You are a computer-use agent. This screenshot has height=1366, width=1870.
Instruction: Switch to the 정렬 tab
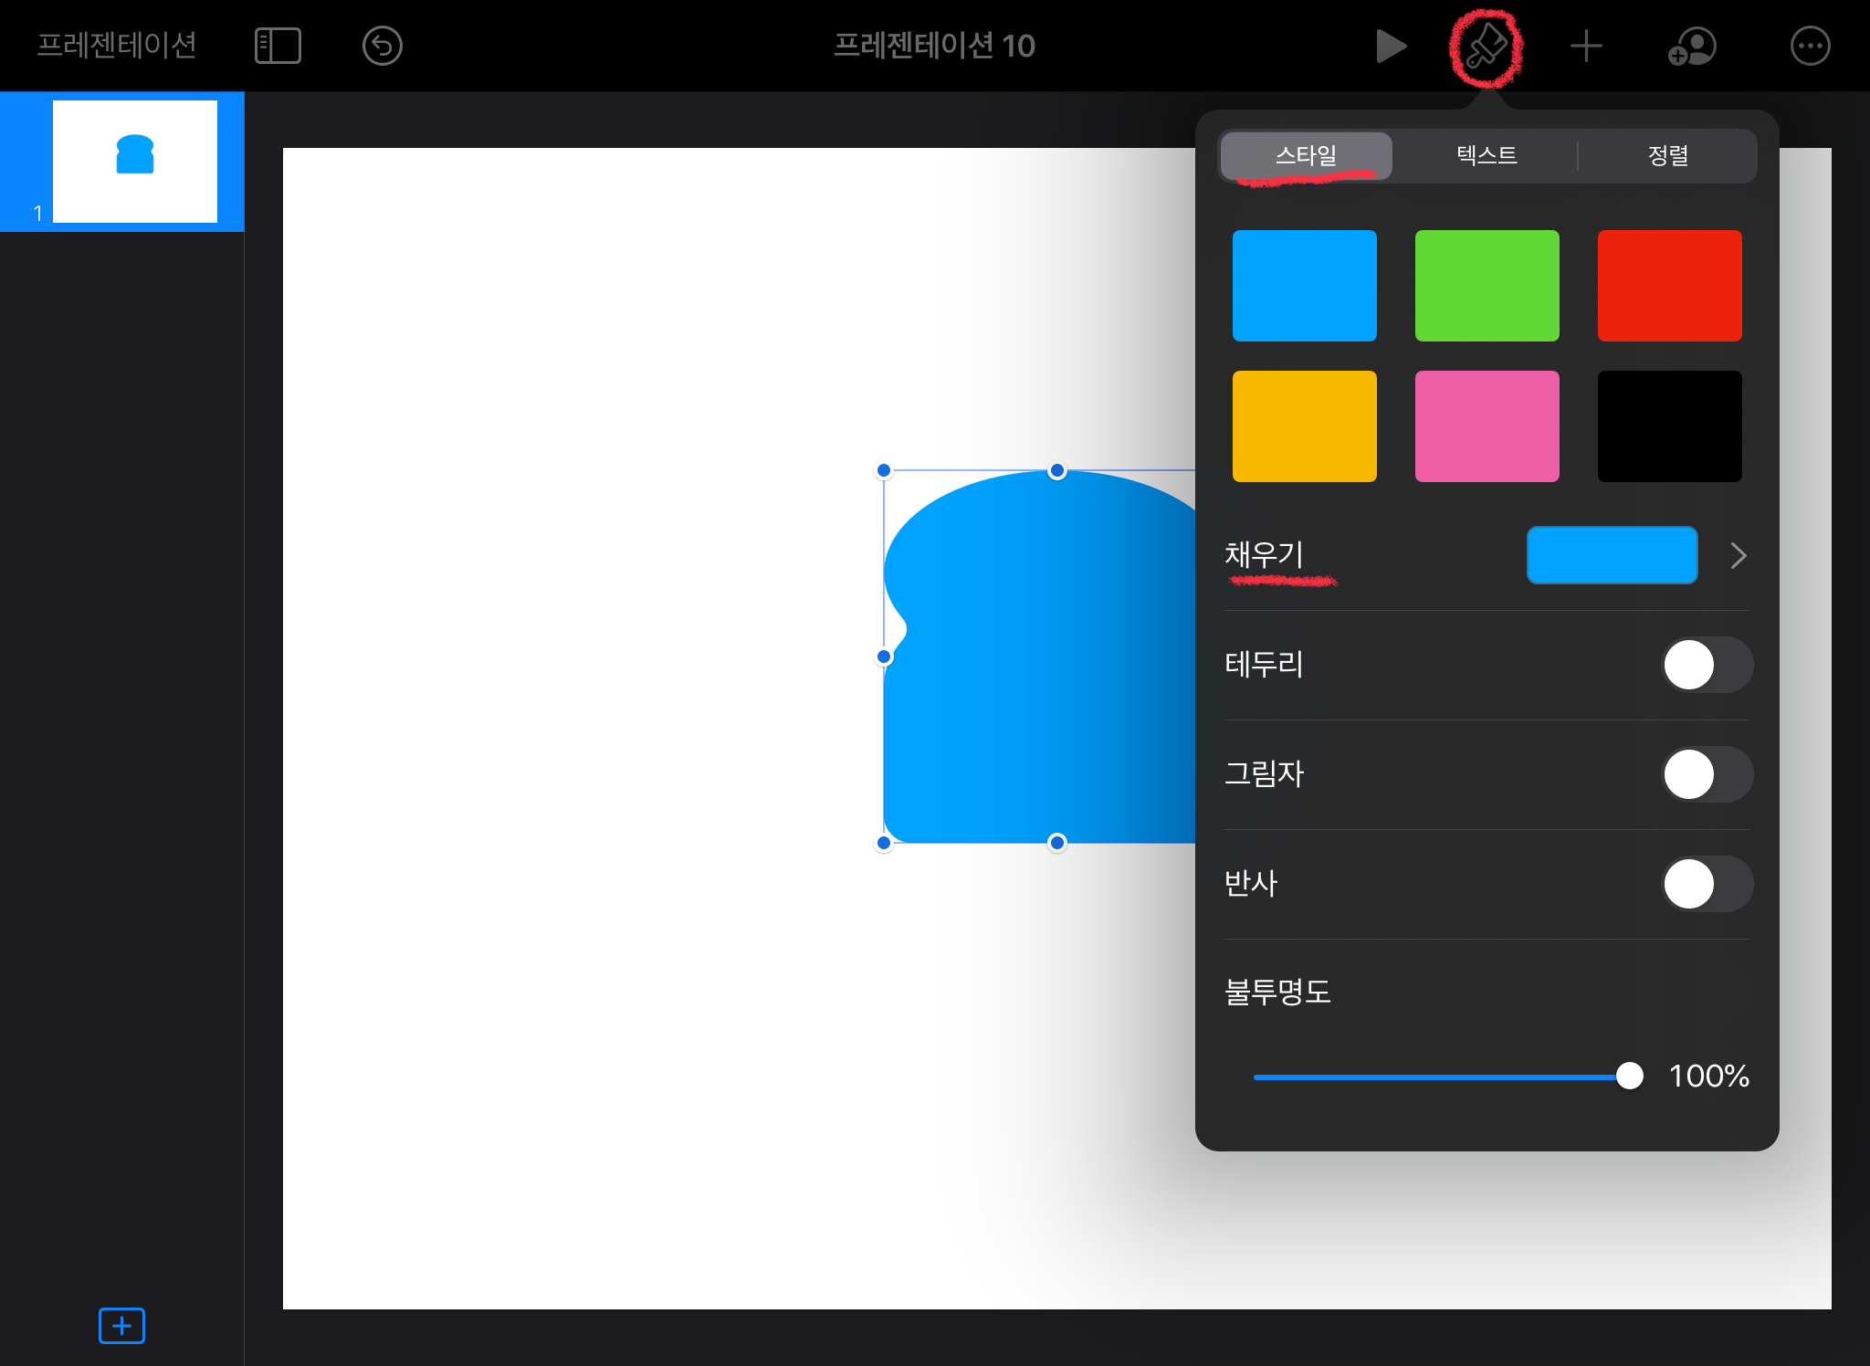click(x=1667, y=155)
